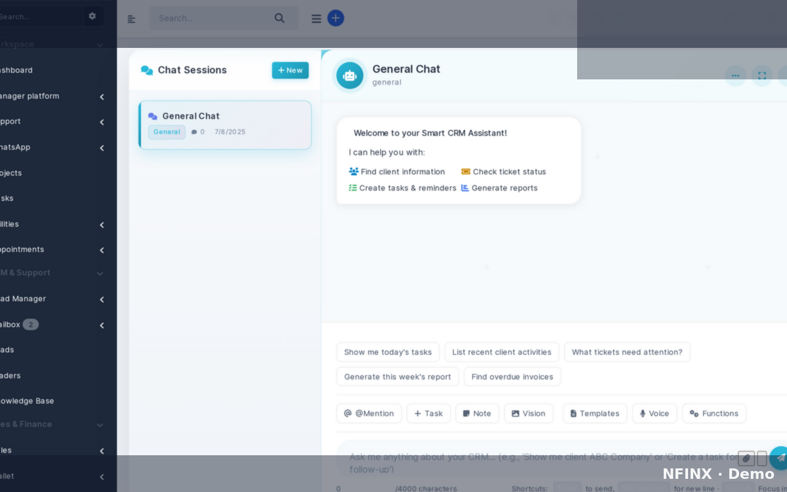Expand the Support submenu chevron
The image size is (787, 492).
102,122
